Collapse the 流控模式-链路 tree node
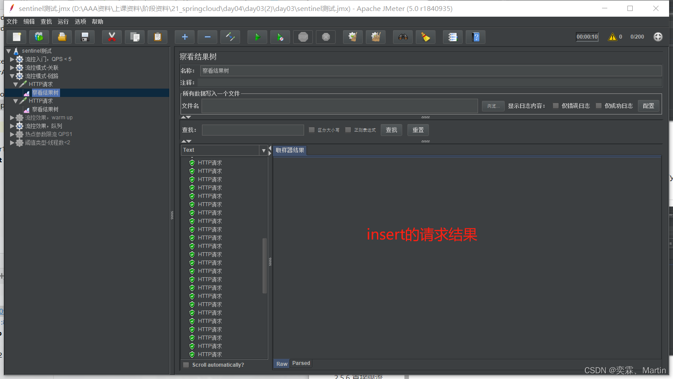 pyautogui.click(x=12, y=76)
